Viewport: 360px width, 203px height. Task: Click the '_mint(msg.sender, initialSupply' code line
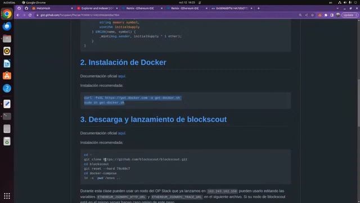pos(141,36)
